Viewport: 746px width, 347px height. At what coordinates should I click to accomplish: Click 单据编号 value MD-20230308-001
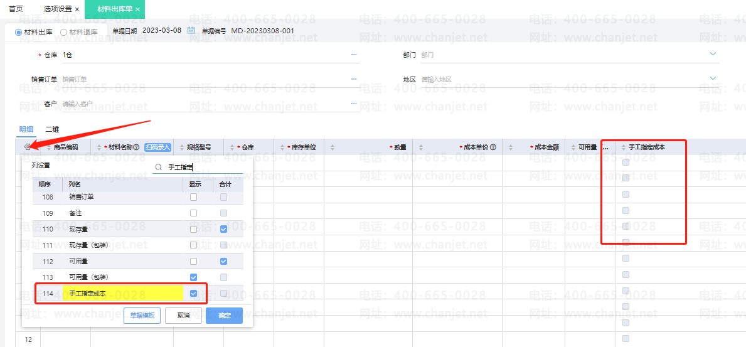[x=263, y=31]
